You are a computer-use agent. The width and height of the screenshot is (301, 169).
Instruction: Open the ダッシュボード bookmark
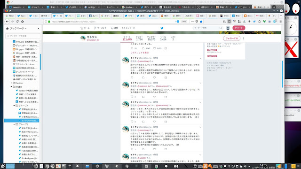25,46
